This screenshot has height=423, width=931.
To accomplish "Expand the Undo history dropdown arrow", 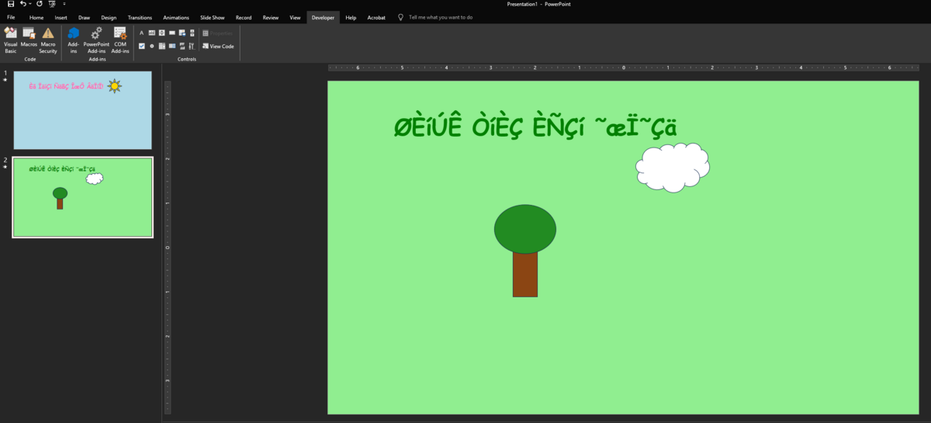I will pos(31,4).
